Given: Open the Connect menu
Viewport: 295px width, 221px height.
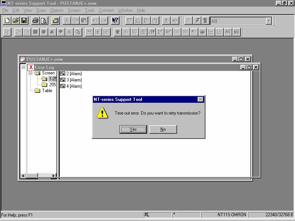Looking at the screenshot, I should tap(106, 10).
